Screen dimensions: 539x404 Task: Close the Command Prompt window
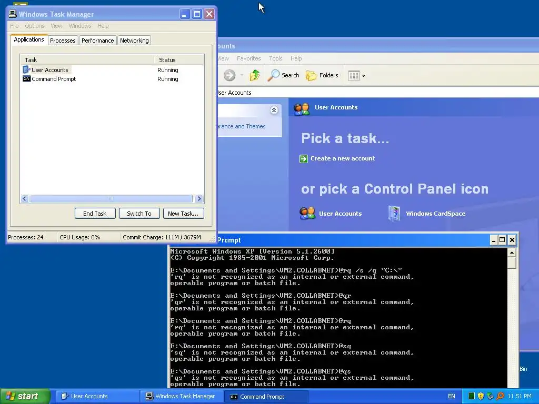coord(512,240)
